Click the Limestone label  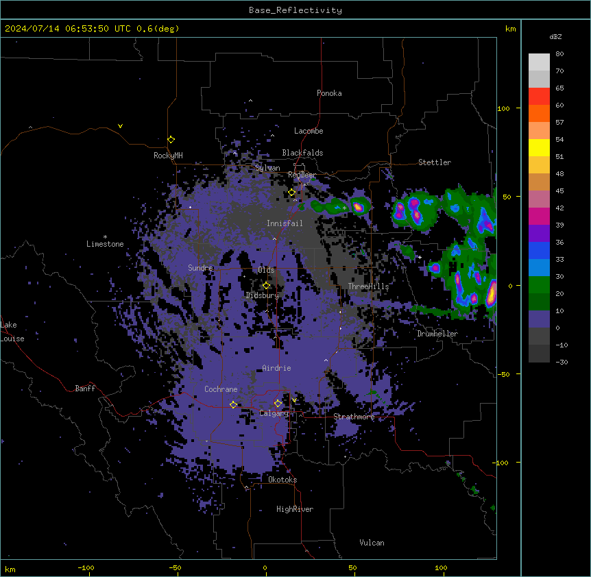pos(105,244)
